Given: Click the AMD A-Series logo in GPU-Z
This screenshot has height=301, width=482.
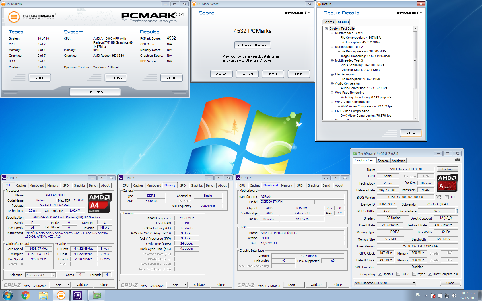Looking at the screenshot, I should (448, 183).
